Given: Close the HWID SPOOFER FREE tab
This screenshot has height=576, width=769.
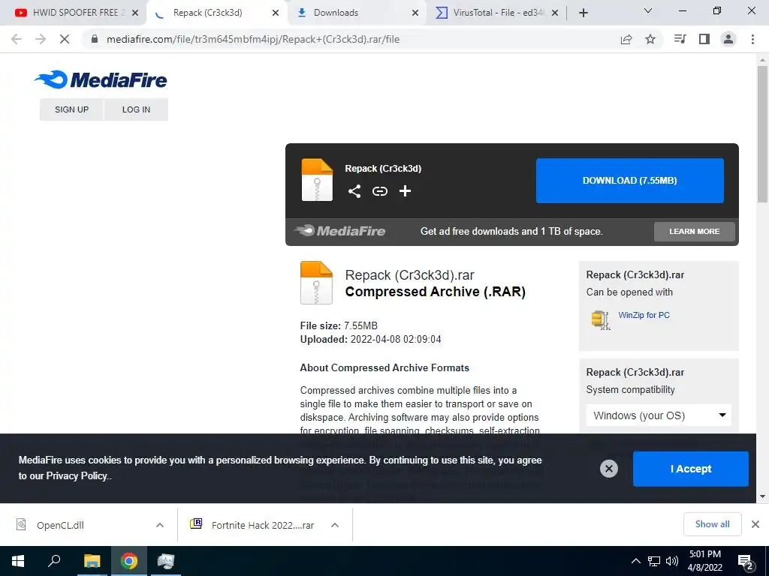Looking at the screenshot, I should [x=135, y=13].
